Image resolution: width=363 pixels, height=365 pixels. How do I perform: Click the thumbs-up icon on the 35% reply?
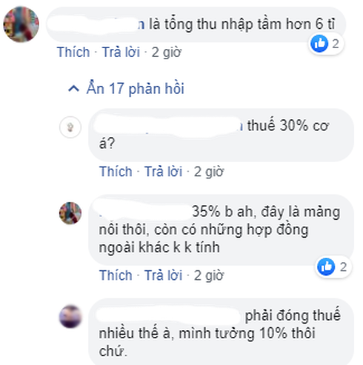coord(326,267)
